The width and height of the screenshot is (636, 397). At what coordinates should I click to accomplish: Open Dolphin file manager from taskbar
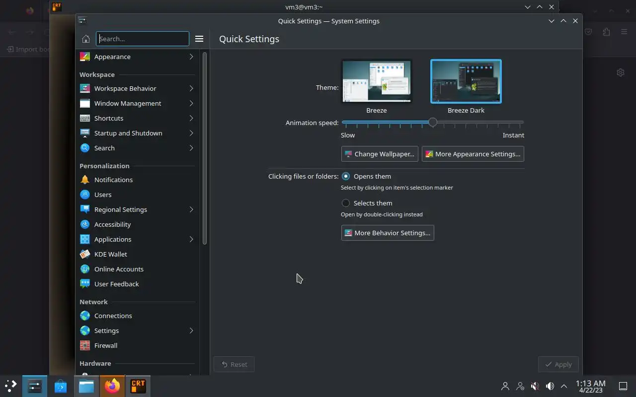86,386
